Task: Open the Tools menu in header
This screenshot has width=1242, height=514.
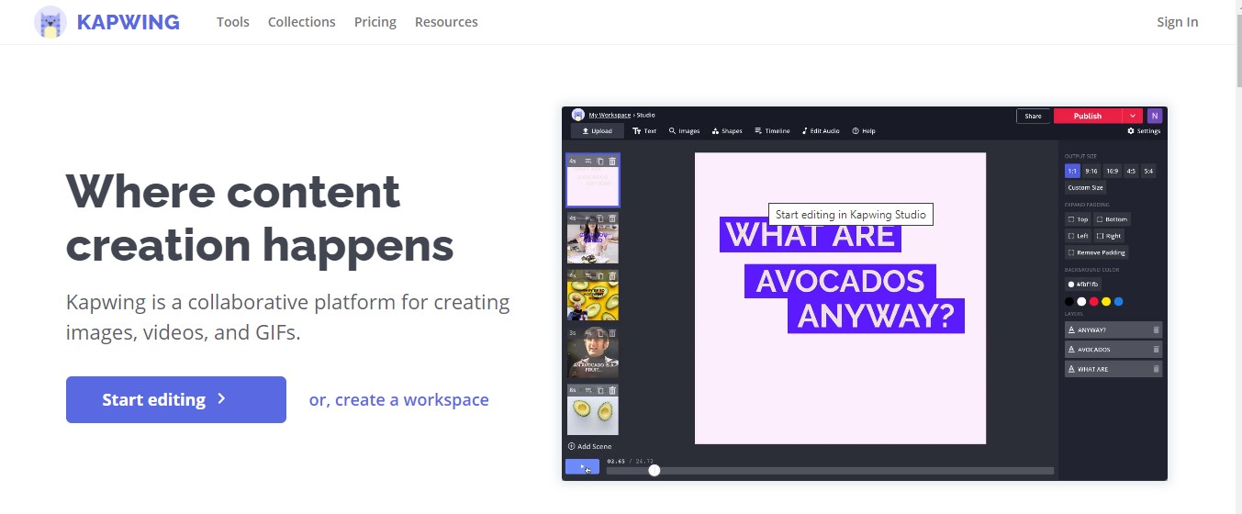Action: point(233,22)
